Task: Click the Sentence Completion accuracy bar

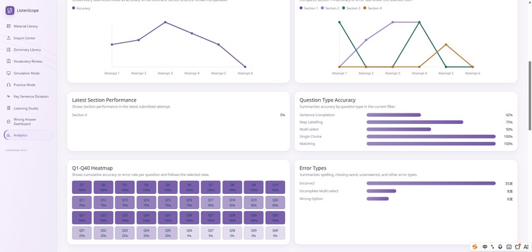Action: pyautogui.click(x=393, y=115)
